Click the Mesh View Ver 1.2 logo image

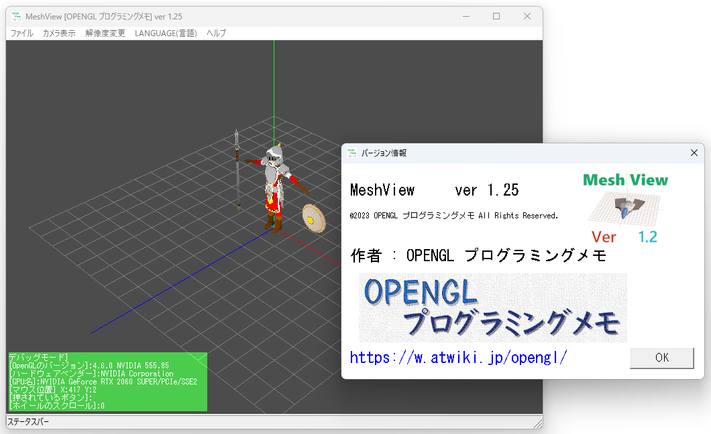(625, 208)
